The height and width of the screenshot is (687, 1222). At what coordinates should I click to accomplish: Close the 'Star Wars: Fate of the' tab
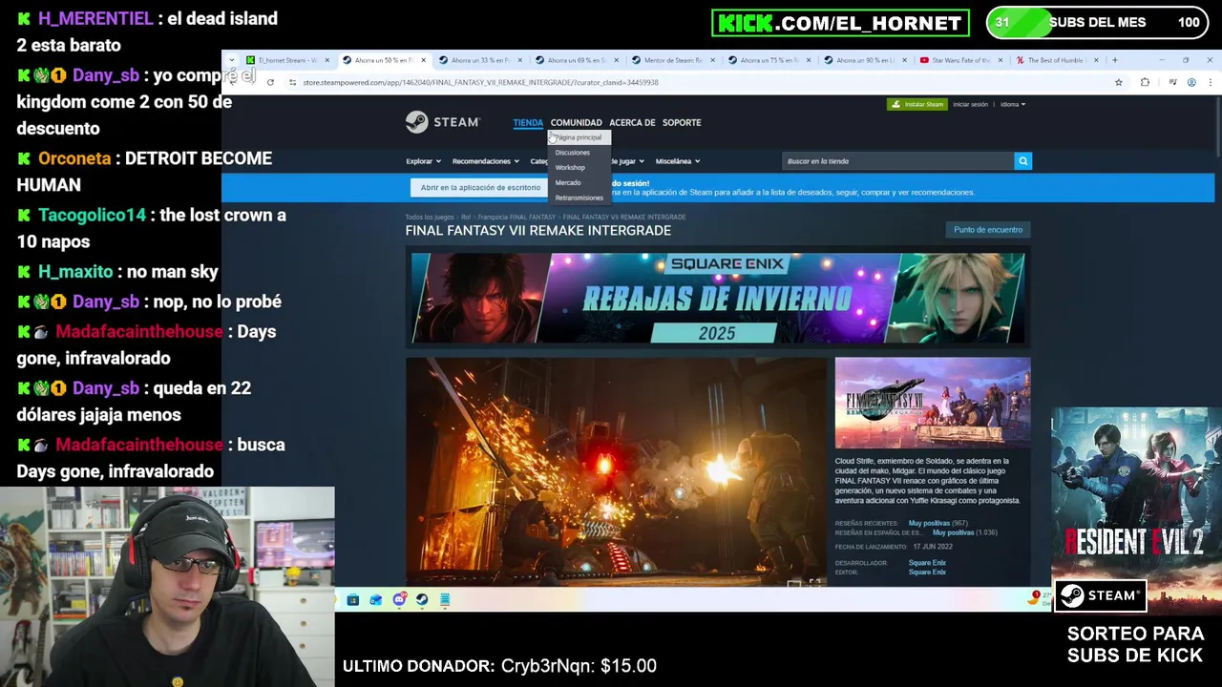tap(1001, 60)
